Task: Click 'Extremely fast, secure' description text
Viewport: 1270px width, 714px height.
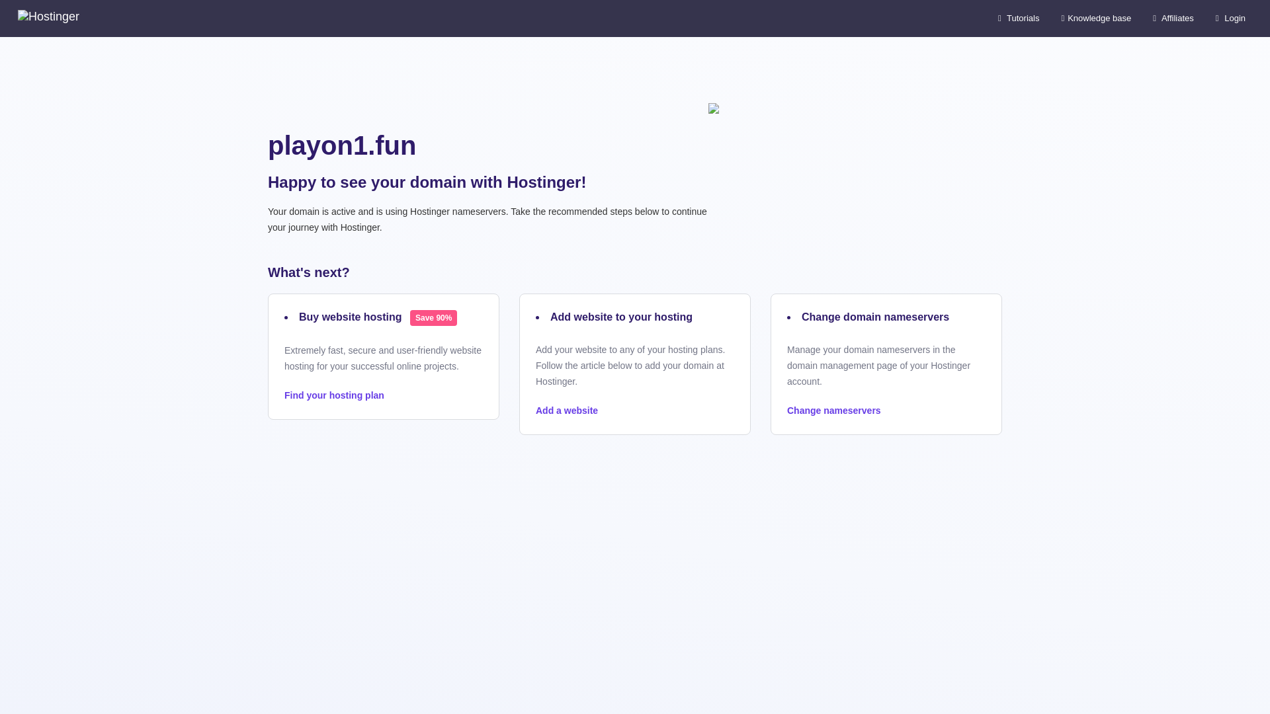Action: tap(383, 358)
